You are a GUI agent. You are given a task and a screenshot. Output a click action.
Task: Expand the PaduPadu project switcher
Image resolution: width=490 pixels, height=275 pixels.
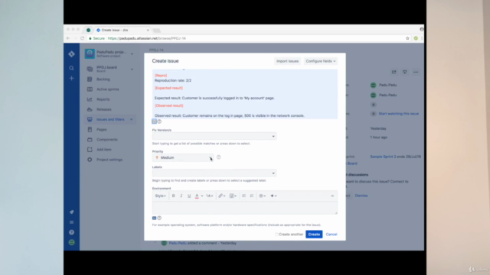point(132,54)
